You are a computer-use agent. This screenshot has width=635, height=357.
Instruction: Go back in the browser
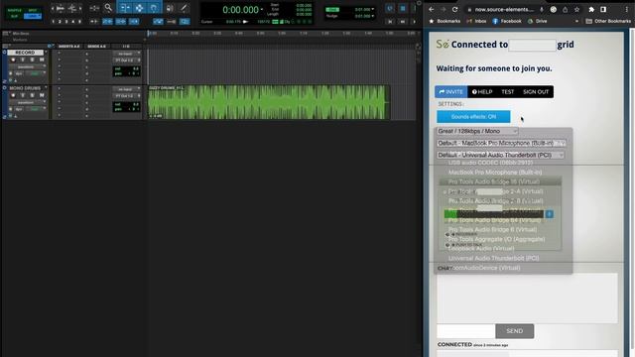coord(432,9)
